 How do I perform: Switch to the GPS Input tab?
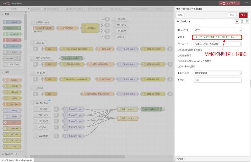click(x=117, y=9)
